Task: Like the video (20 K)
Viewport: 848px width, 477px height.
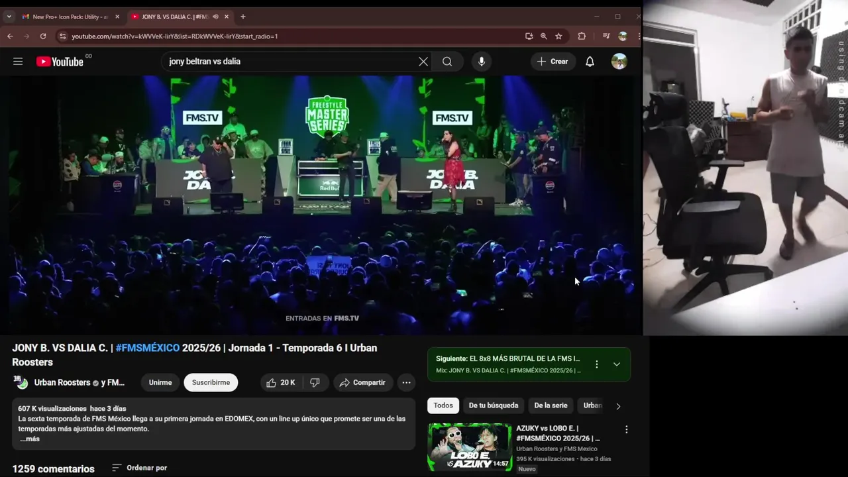Action: (281, 382)
